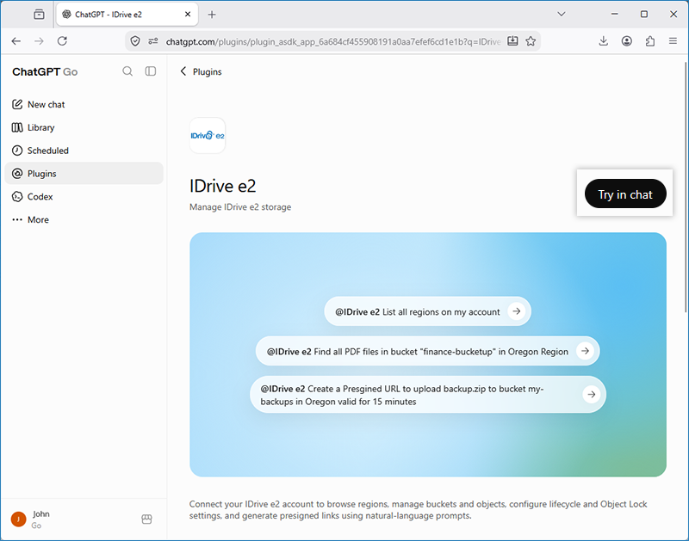This screenshot has width=689, height=541.
Task: Click arrow on Presigned URL prompt
Action: 592,395
